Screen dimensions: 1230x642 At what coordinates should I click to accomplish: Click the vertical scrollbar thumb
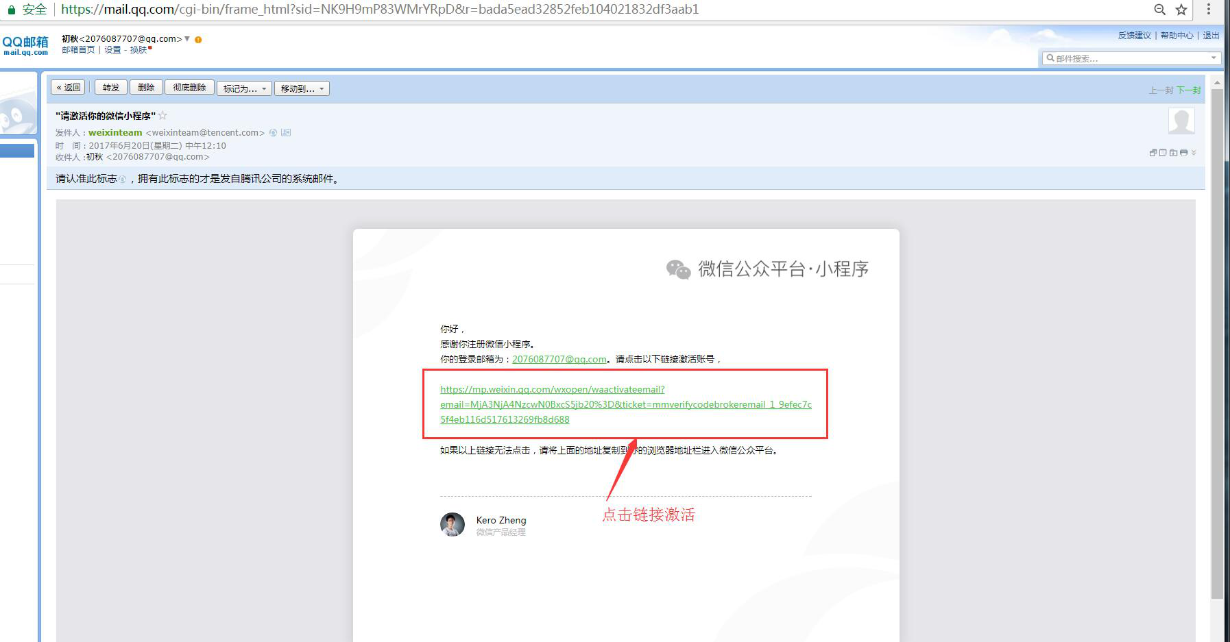pos(1217,343)
